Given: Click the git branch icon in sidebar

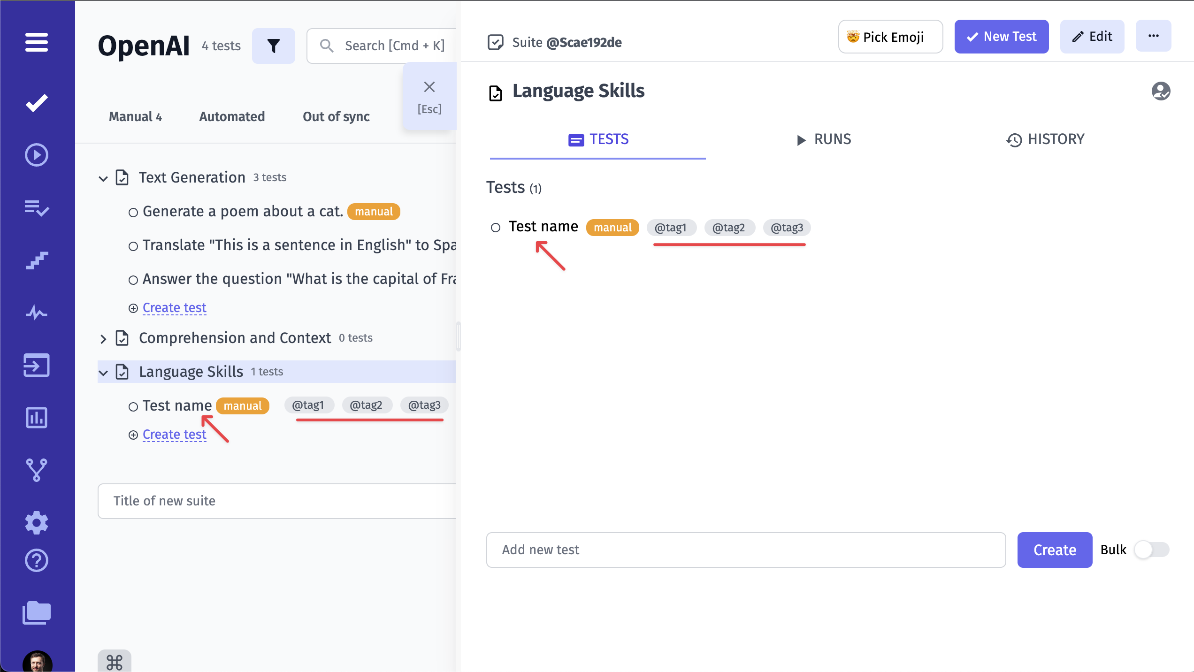Looking at the screenshot, I should [37, 470].
